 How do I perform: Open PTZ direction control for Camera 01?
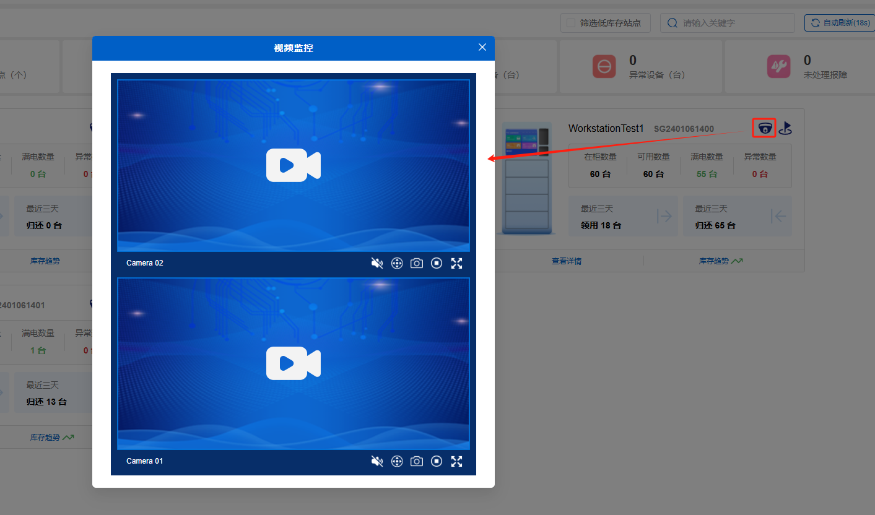397,461
